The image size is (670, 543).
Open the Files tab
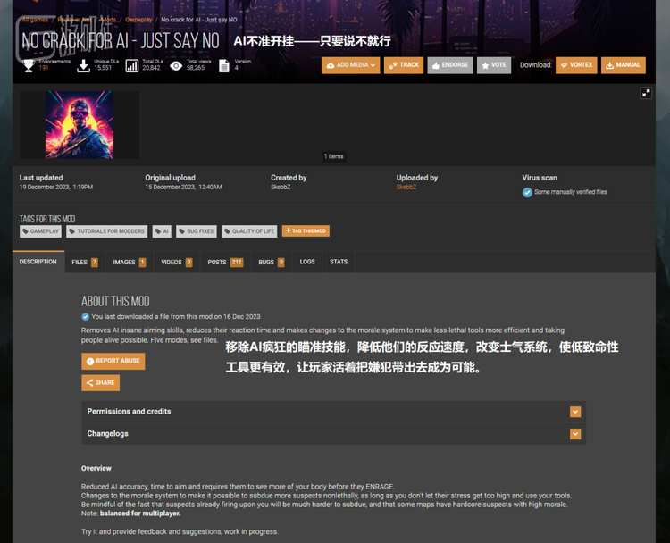[85, 262]
